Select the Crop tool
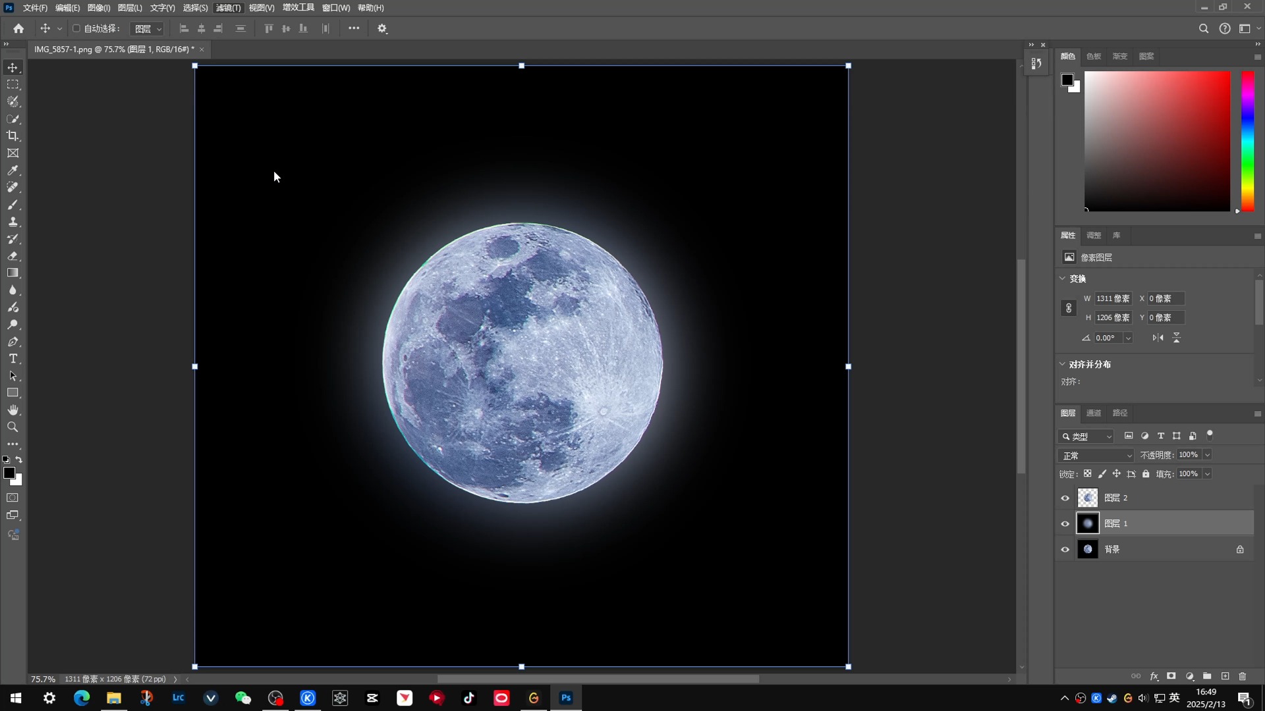 [x=13, y=136]
